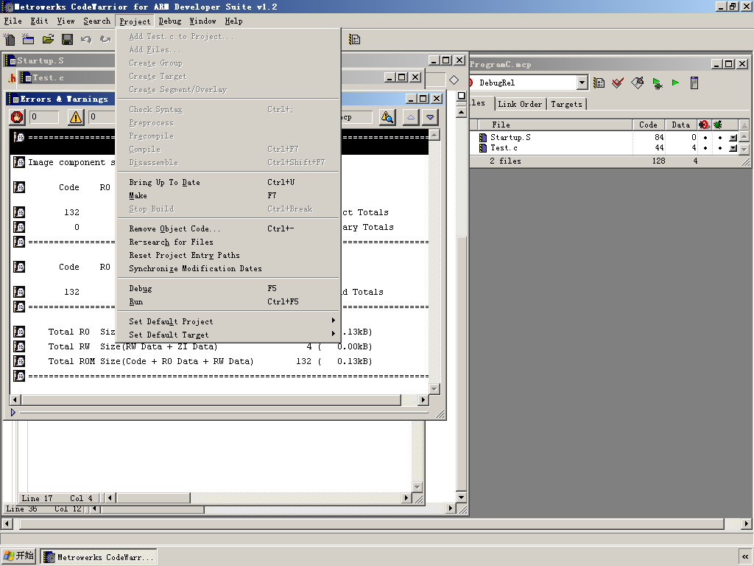Click the double-chevron button in the system tray
This screenshot has width=754, height=566.
pos(745,556)
